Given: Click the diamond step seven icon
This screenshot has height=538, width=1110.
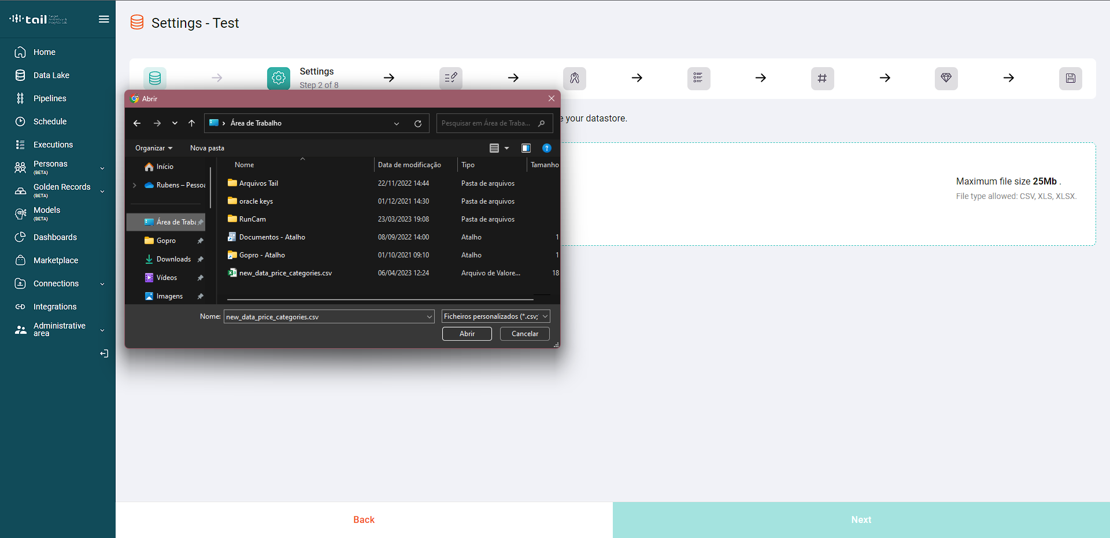Looking at the screenshot, I should [946, 78].
